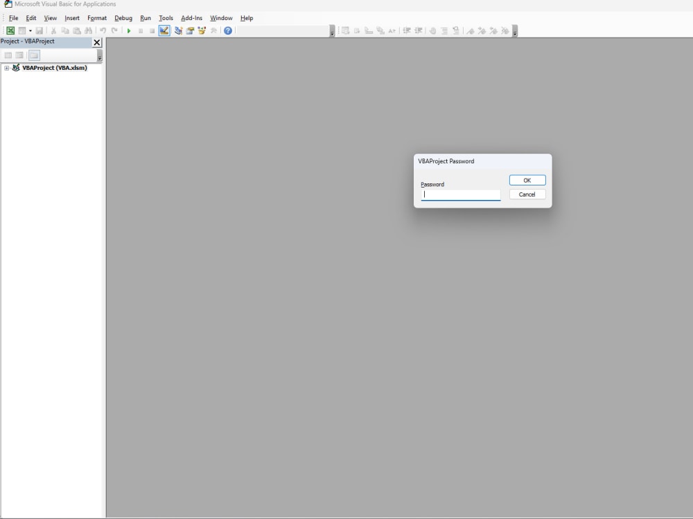Viewport: 693px width, 519px height.
Task: Click the Cut scissors icon
Action: point(53,30)
